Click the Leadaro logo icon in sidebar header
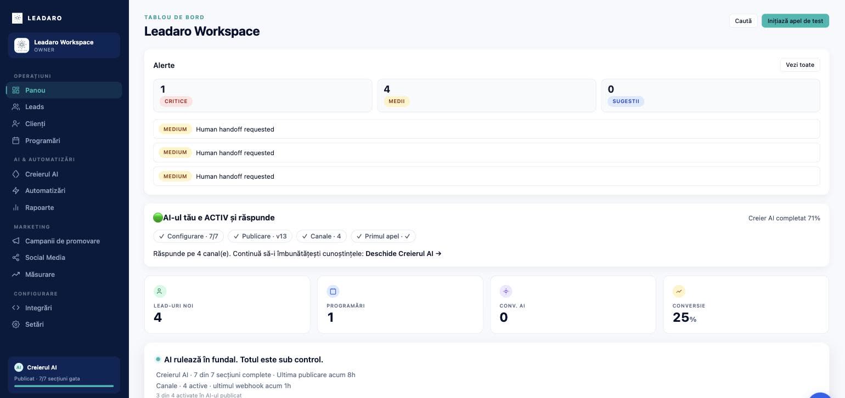The image size is (845, 398). point(17,18)
